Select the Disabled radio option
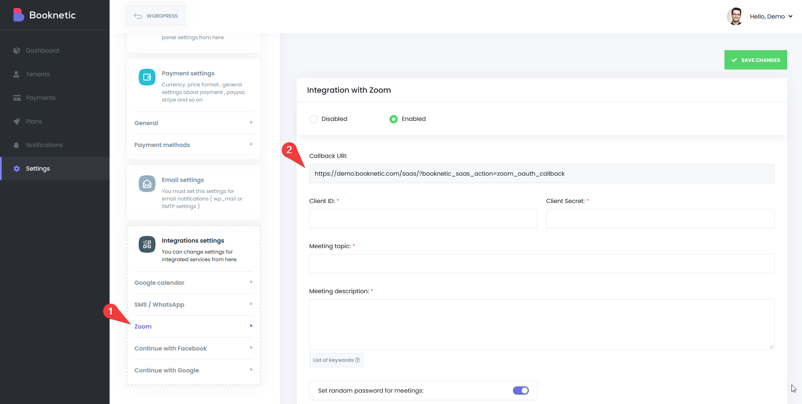Screen dimensions: 802x404 point(314,119)
